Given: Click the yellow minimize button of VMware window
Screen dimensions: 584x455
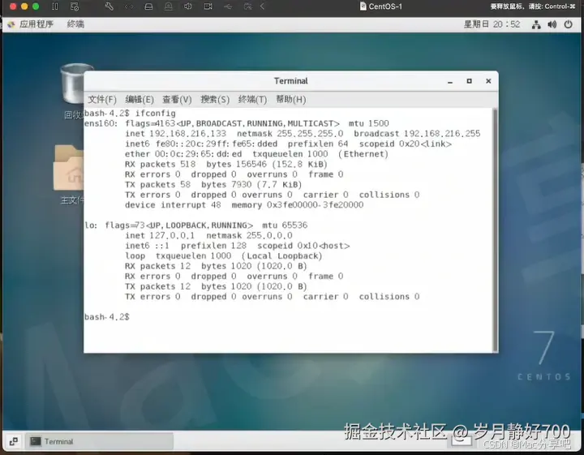Looking at the screenshot, I should [x=24, y=6].
